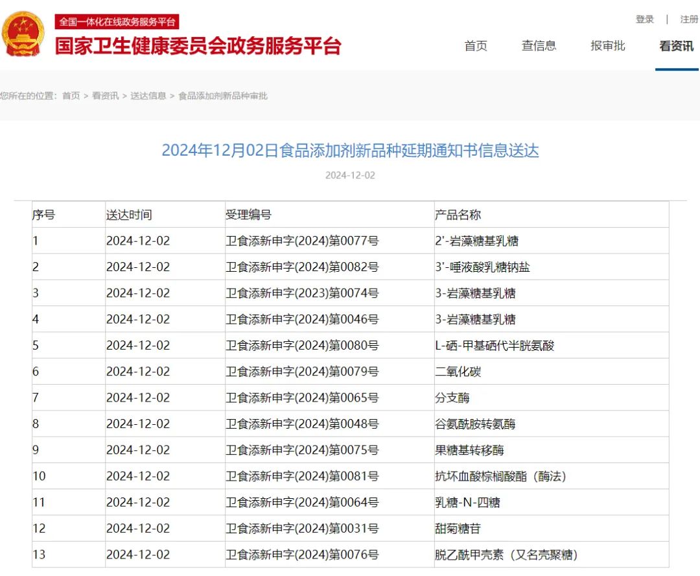Click the 国家卫生健康委员会政务服务平台 site title
This screenshot has height=576, width=700.
coord(198,46)
